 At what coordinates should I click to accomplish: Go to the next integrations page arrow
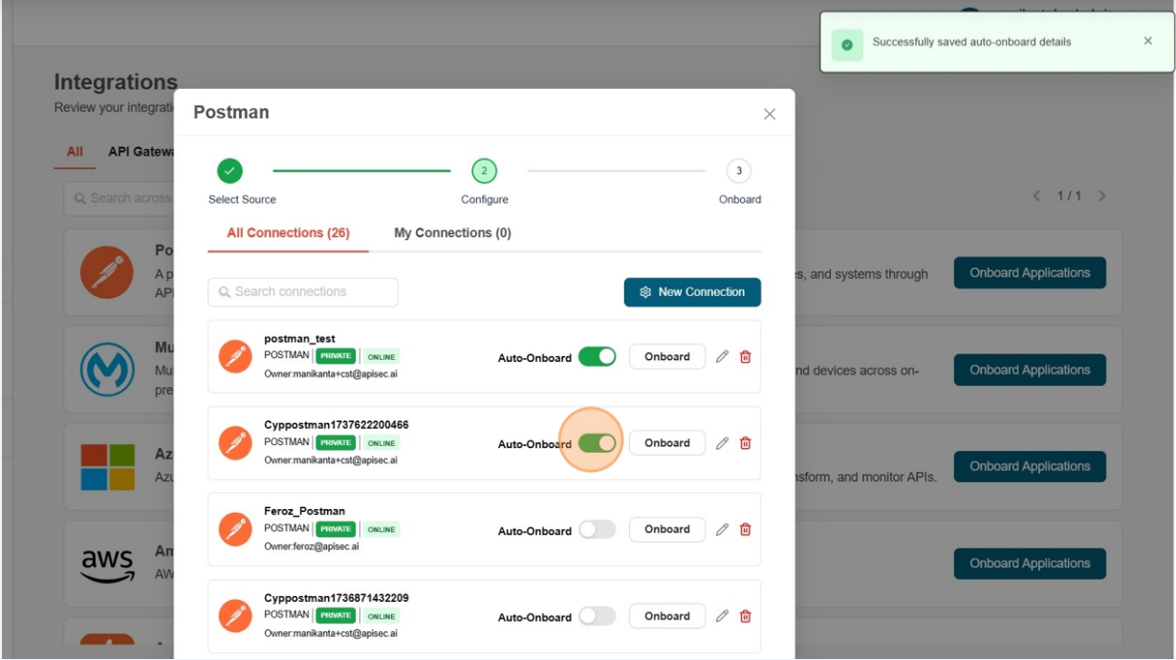1102,196
